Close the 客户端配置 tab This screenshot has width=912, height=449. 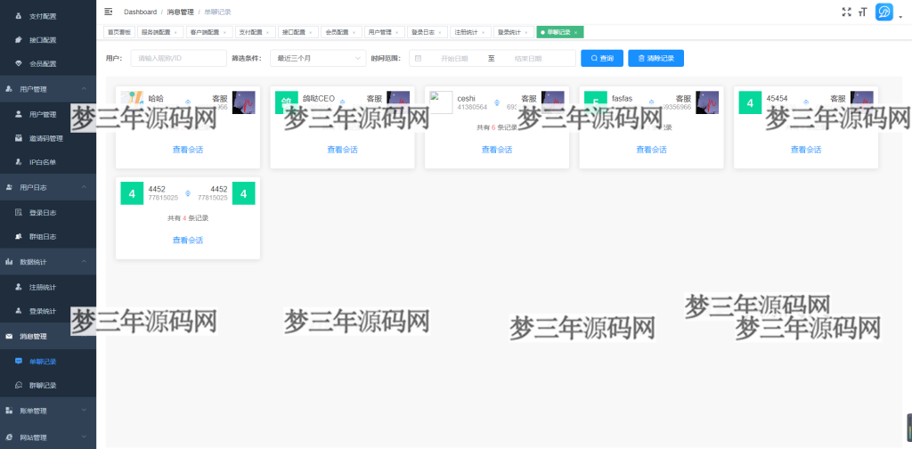pos(224,33)
